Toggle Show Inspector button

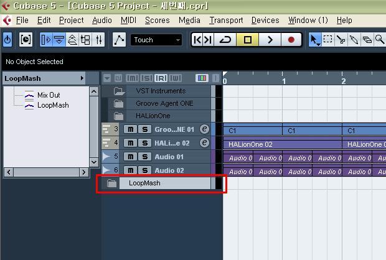pyautogui.click(x=46, y=39)
